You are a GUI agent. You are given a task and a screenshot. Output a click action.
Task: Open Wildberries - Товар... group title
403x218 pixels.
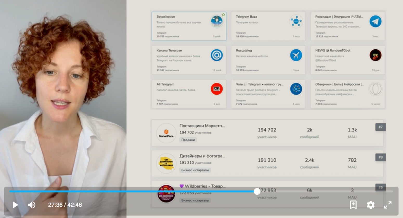pos(203,186)
